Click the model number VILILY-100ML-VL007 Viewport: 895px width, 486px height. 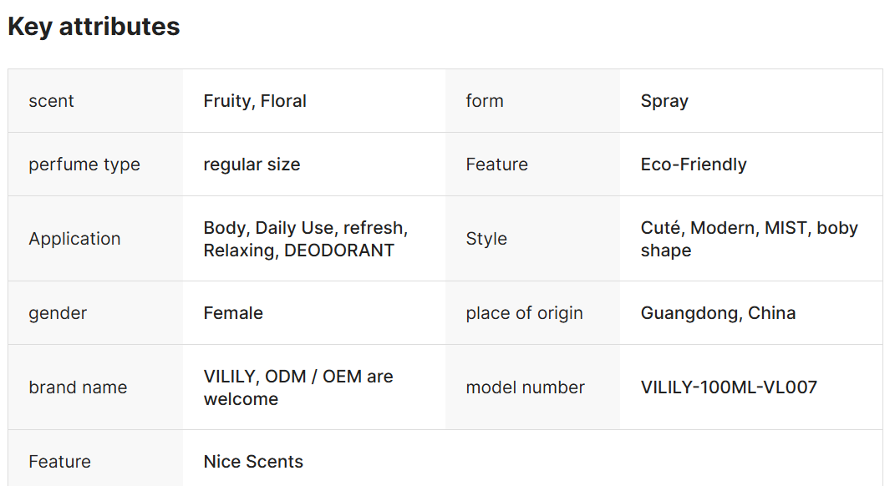(729, 387)
